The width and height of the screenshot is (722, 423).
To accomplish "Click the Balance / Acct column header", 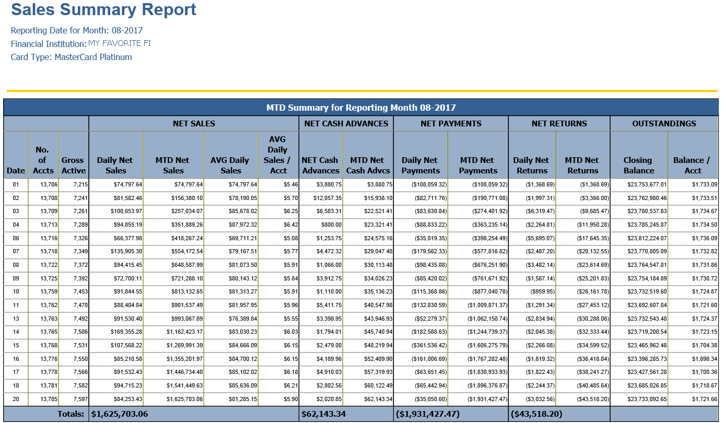I will tap(693, 155).
